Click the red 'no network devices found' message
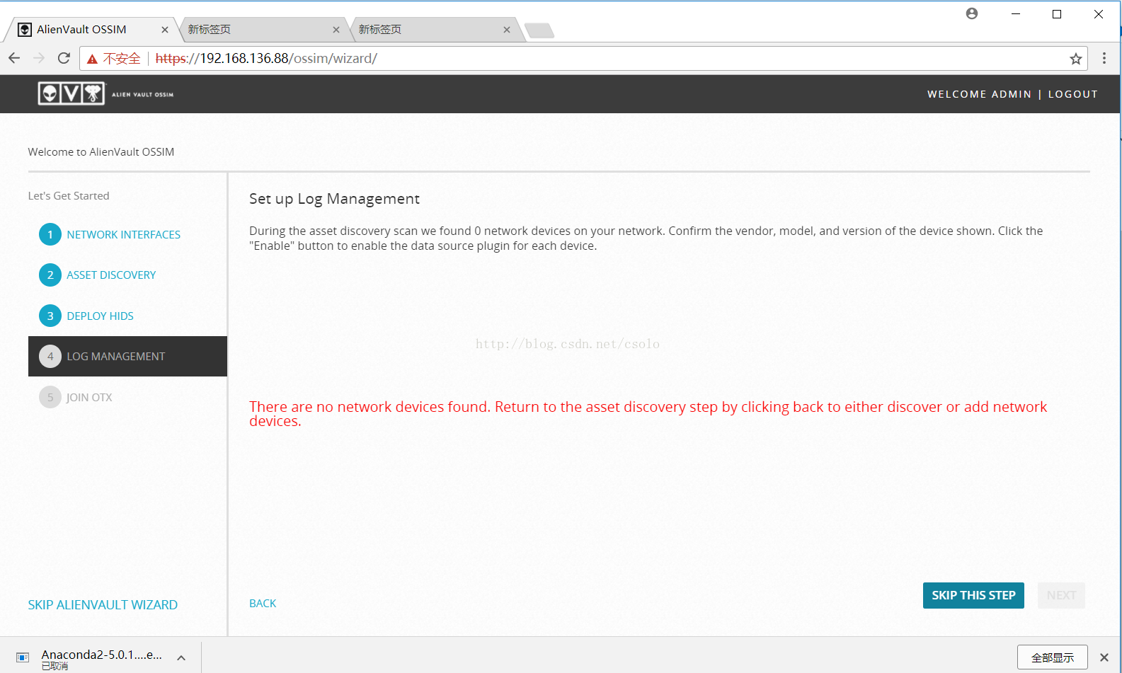Image resolution: width=1122 pixels, height=673 pixels. (648, 413)
